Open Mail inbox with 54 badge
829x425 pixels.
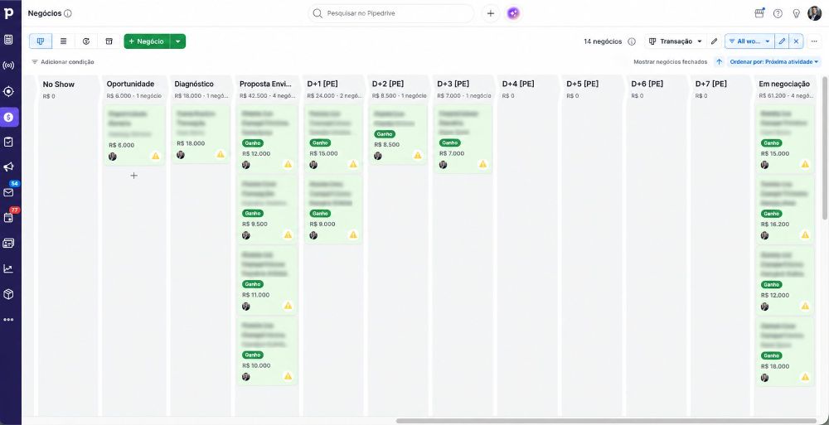tap(8, 192)
